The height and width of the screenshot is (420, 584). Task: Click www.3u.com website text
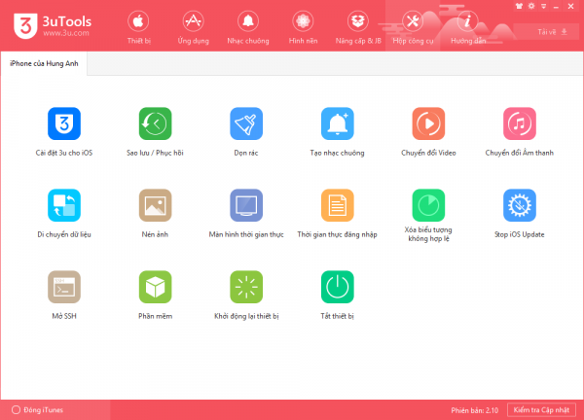66,33
